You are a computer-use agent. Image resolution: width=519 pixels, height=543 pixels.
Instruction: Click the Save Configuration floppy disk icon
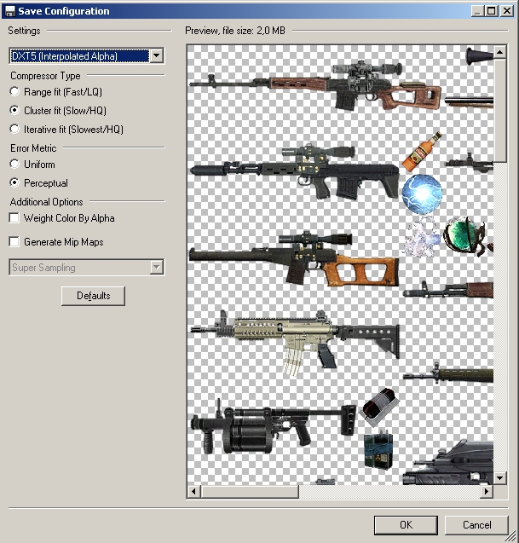point(10,11)
